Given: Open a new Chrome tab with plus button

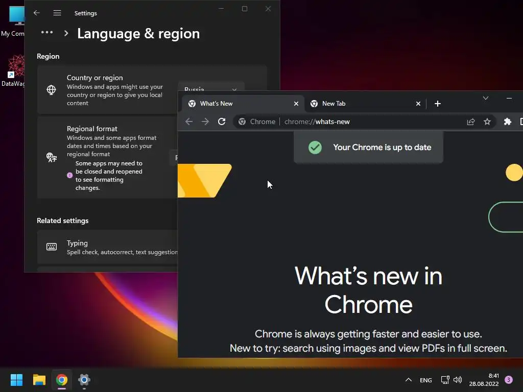Looking at the screenshot, I should coord(438,104).
